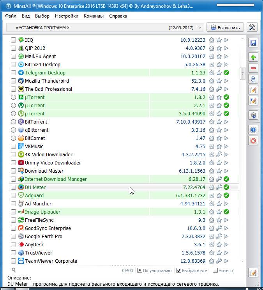The width and height of the screenshot is (263, 290).
Task: Open the blue info icon
Action: point(253,130)
